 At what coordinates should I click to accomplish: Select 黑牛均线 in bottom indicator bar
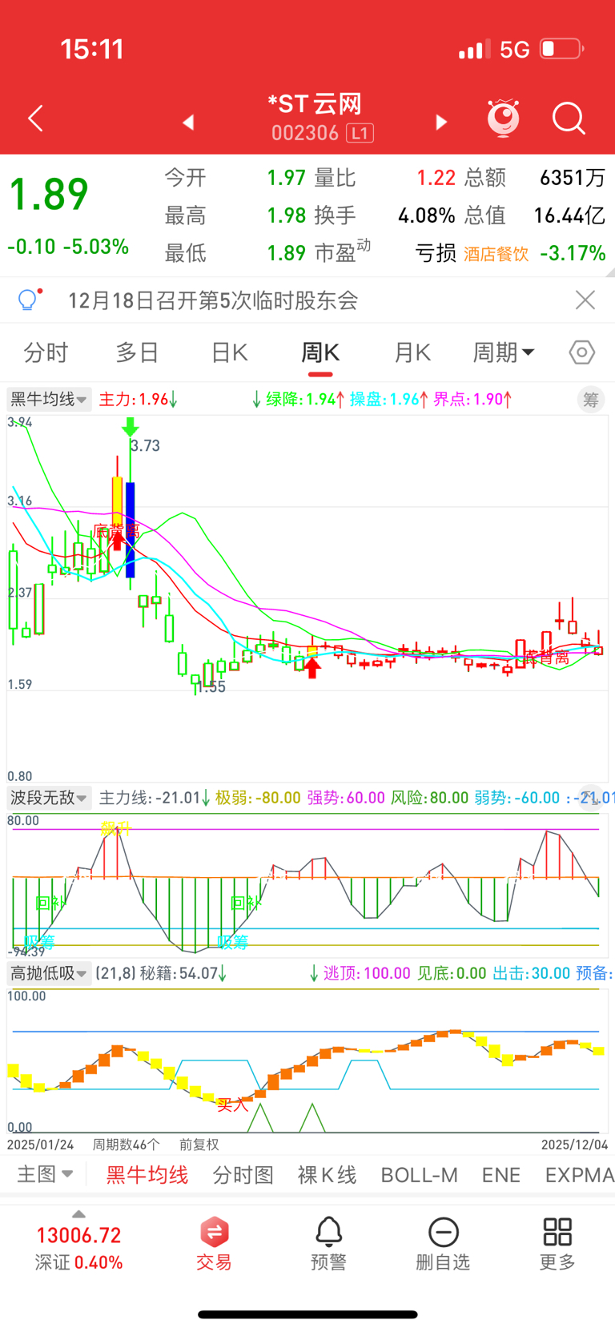click(x=147, y=1175)
